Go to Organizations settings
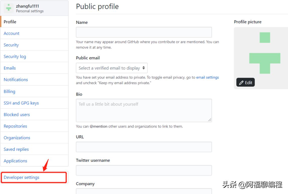 17,138
